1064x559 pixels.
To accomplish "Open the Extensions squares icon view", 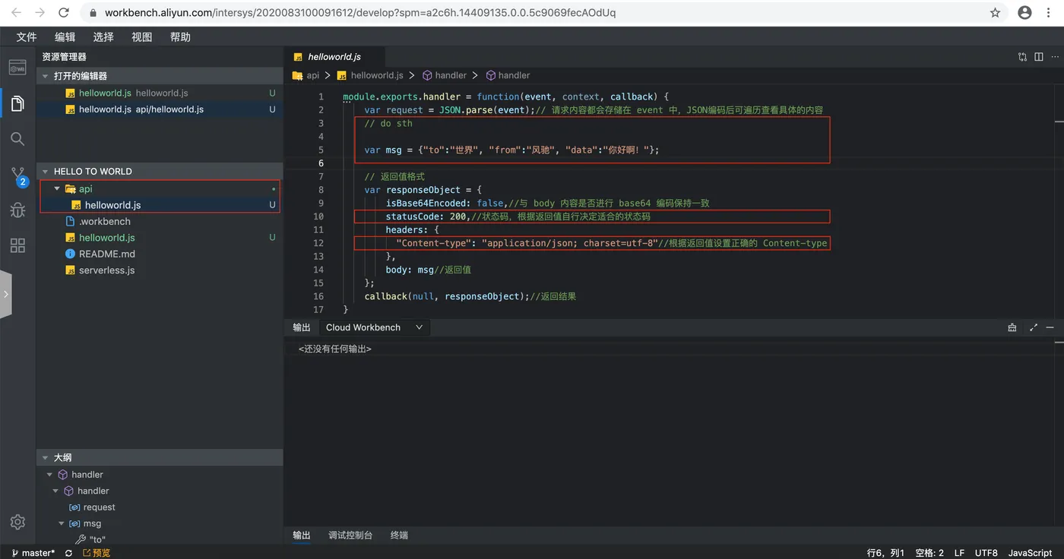I will (17, 245).
